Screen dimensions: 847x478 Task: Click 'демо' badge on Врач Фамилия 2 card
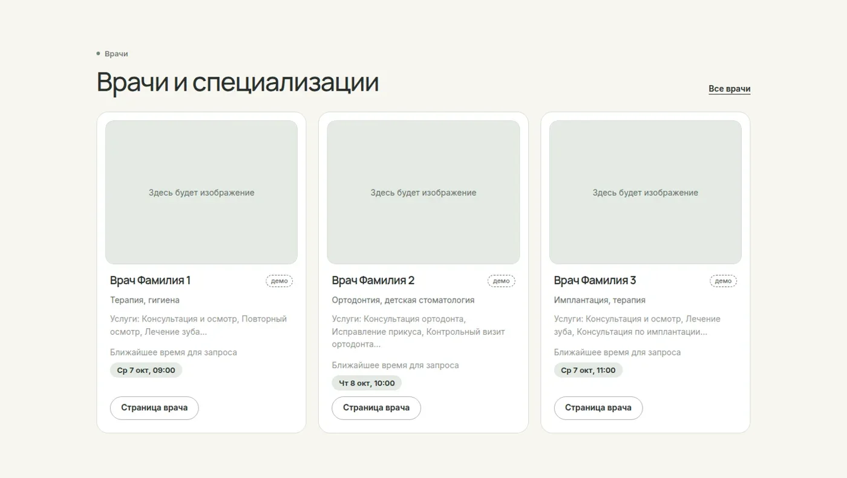[x=502, y=281]
